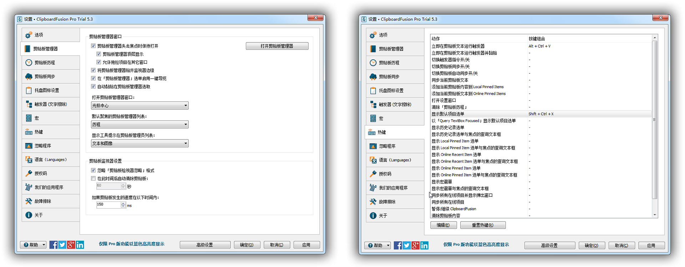Select row 立即在剪贴板文本运行触发器 Alt+Ctrl+V

tap(541, 46)
